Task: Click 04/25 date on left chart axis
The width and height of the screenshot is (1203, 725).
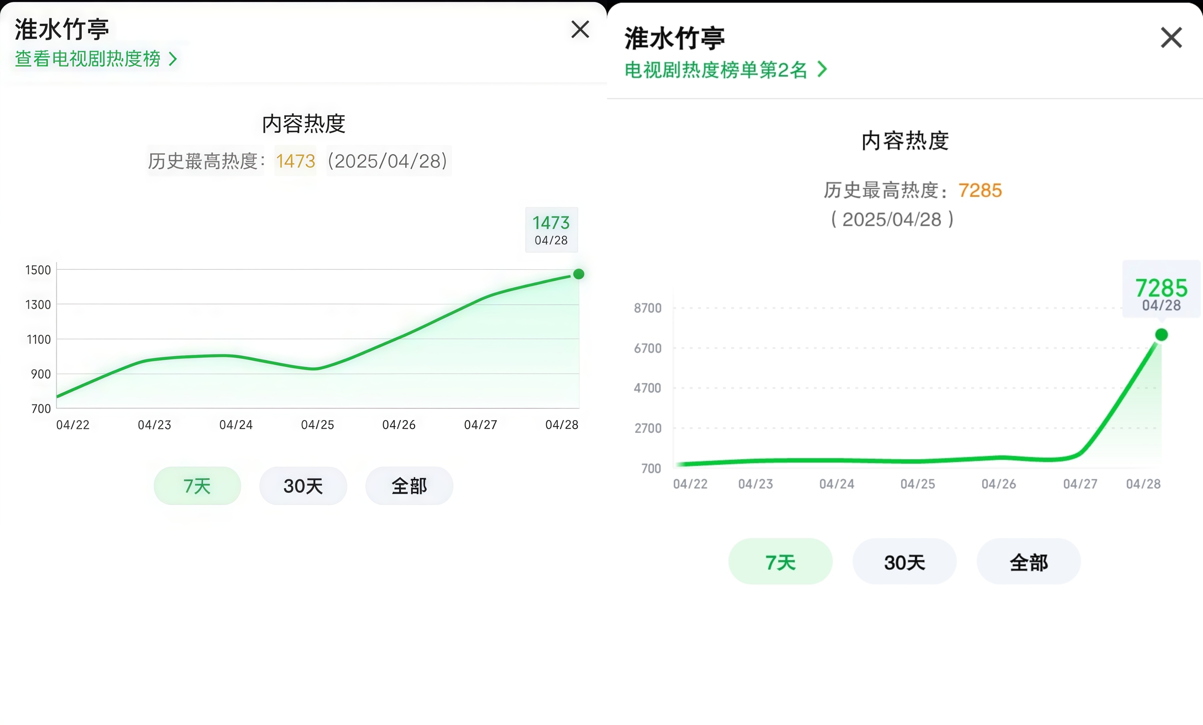Action: (x=317, y=425)
